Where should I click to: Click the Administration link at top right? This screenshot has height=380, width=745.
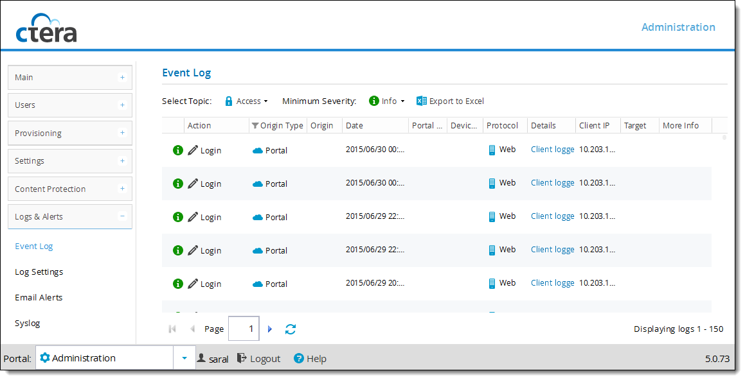[678, 27]
